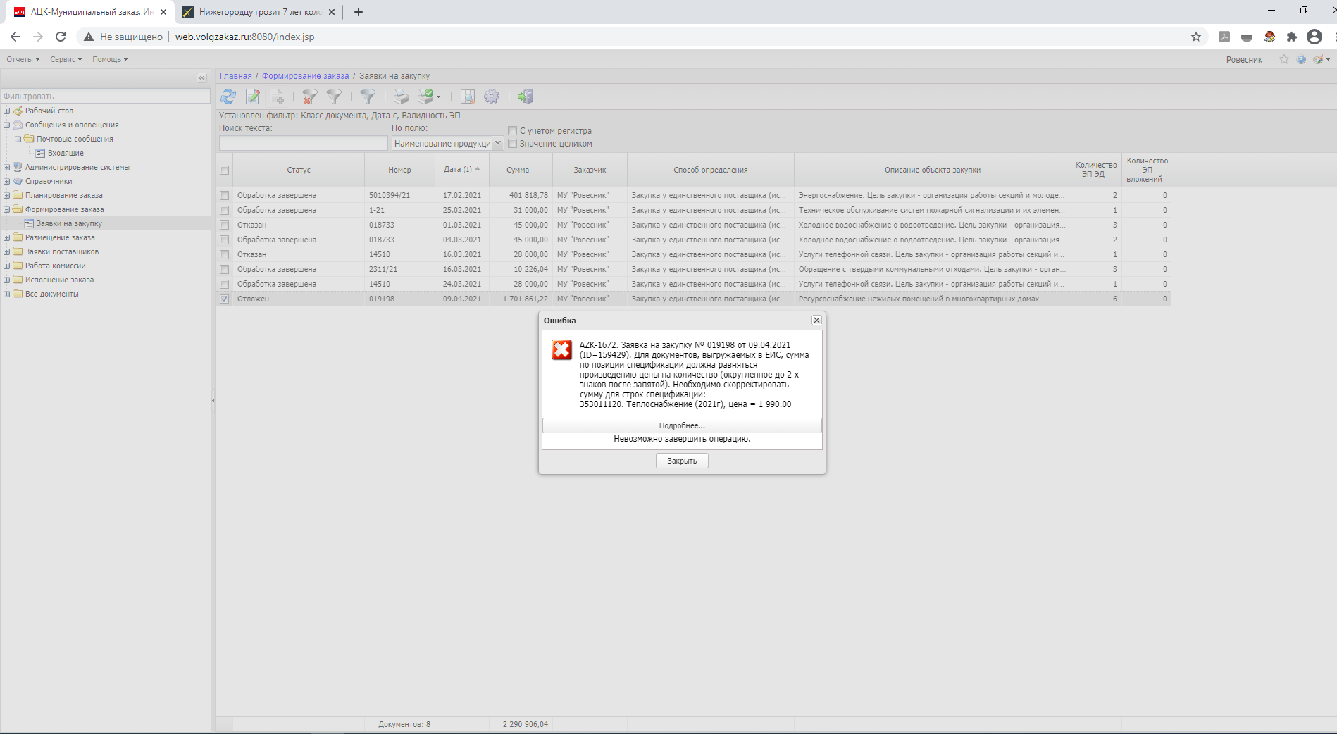This screenshot has height=734, width=1337.
Task: Follow the 'Главная' breadcrumb link
Action: (235, 76)
